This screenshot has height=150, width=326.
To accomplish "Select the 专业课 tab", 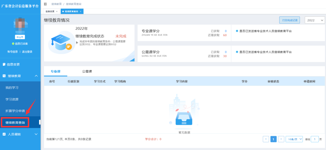I will pos(56,71).
